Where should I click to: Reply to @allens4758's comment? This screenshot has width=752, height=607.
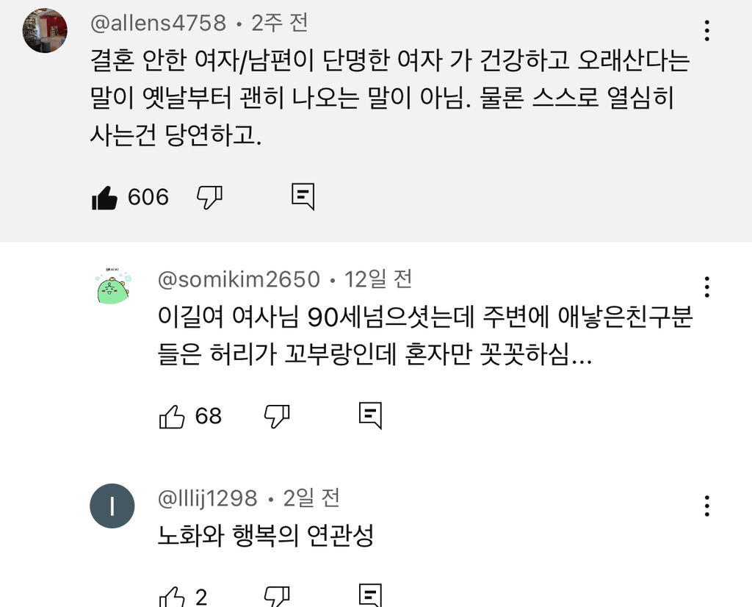303,196
